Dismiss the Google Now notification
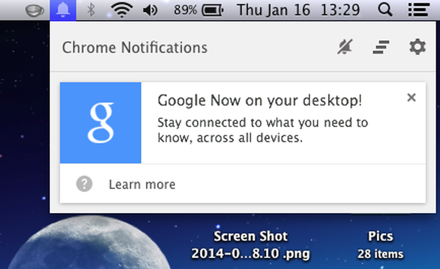The height and width of the screenshot is (269, 440). coord(411,98)
